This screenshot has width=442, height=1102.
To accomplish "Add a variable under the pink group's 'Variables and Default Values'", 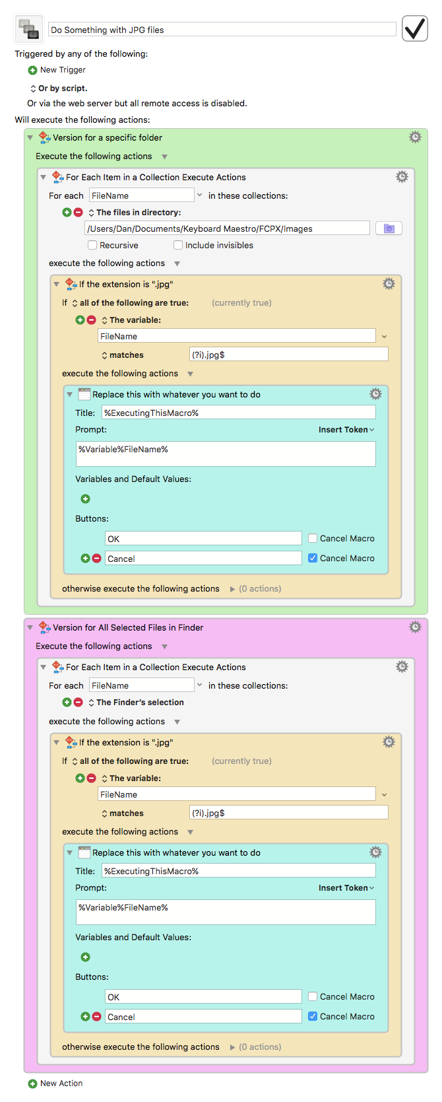I will (x=85, y=957).
